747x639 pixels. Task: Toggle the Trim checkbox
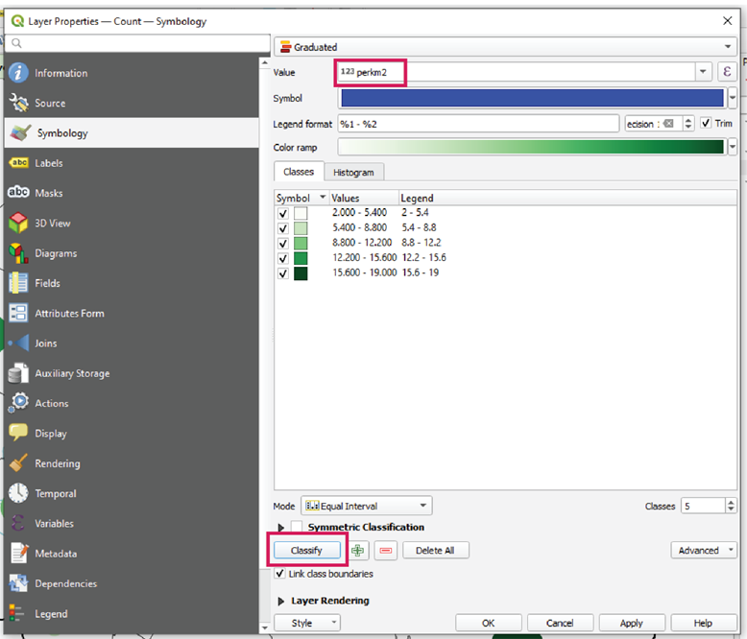[706, 123]
